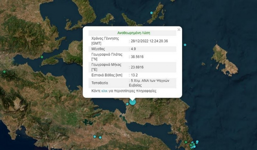Select leftmost green marker in bottom-right cluster
The width and height of the screenshot is (257, 150).
click(186, 142)
